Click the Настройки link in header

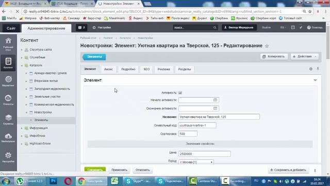[102, 27]
